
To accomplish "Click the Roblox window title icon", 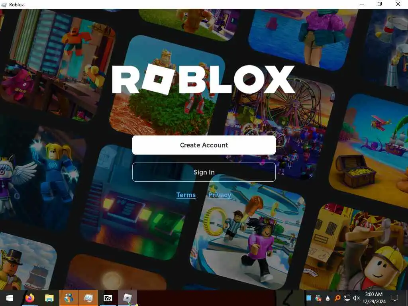I will pos(4,5).
